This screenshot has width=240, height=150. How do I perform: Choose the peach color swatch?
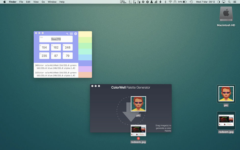pos(85,75)
